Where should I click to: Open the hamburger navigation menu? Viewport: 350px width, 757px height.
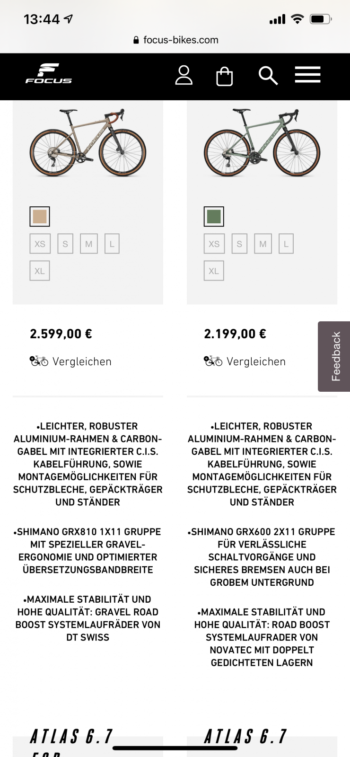click(307, 75)
